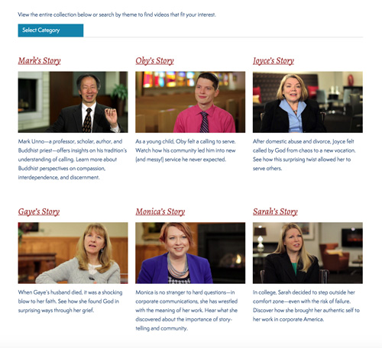Open the Sarah's Story title link

275,211
